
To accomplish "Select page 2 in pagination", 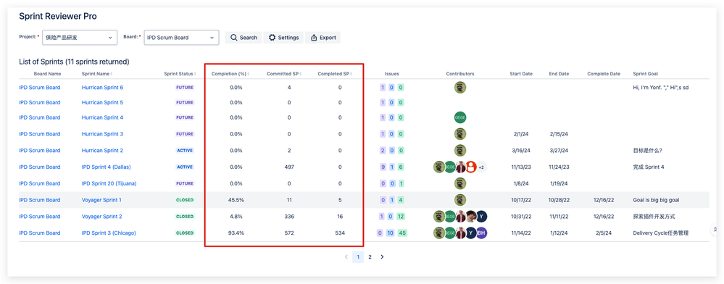I will (x=370, y=256).
